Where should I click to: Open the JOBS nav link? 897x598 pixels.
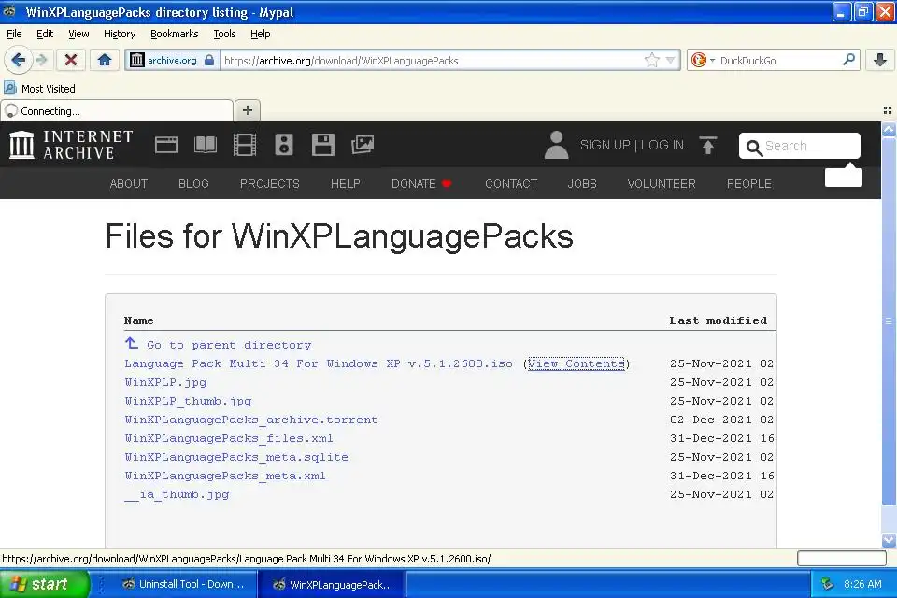[582, 184]
